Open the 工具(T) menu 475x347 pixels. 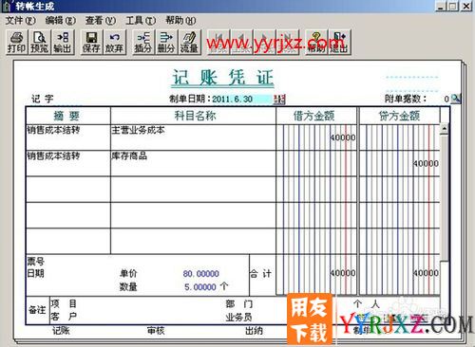click(x=141, y=21)
